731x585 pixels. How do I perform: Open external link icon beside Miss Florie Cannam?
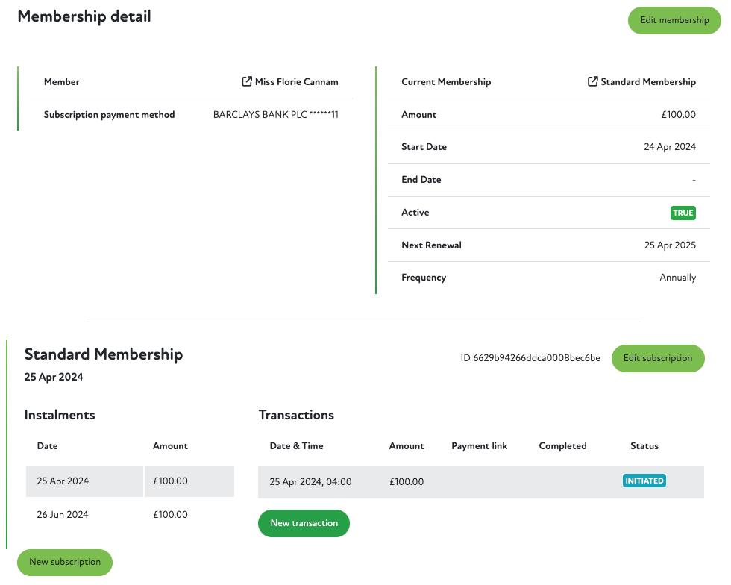click(247, 81)
